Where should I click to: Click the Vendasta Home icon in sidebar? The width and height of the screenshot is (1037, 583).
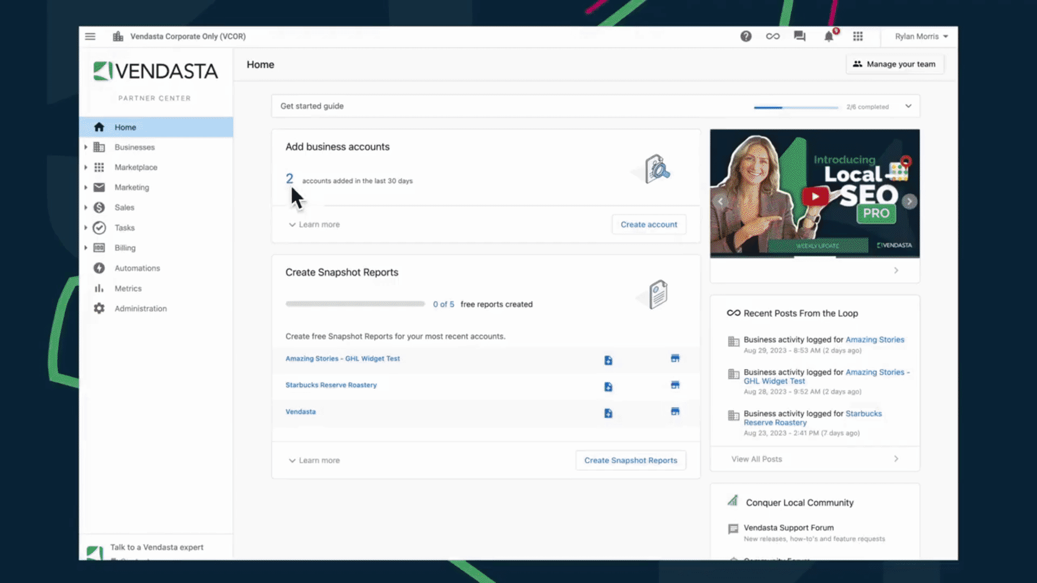click(98, 127)
